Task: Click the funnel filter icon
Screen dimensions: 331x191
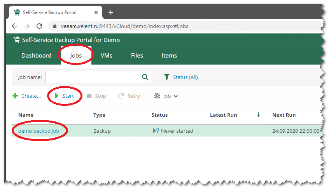Action: pos(167,77)
